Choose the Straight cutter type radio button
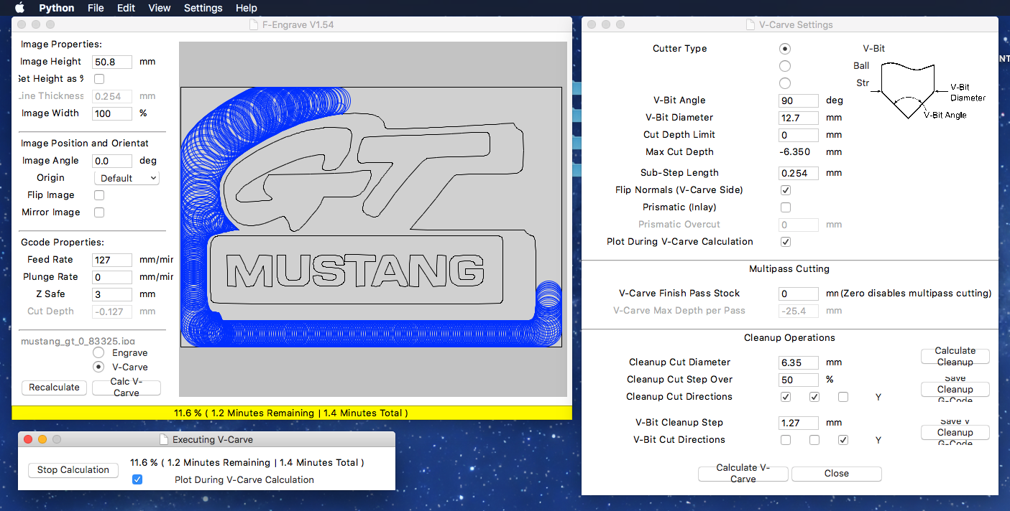The width and height of the screenshot is (1010, 511). point(785,83)
